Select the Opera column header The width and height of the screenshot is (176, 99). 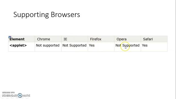point(128,39)
